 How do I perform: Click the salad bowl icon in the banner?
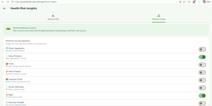[x=8, y=29]
